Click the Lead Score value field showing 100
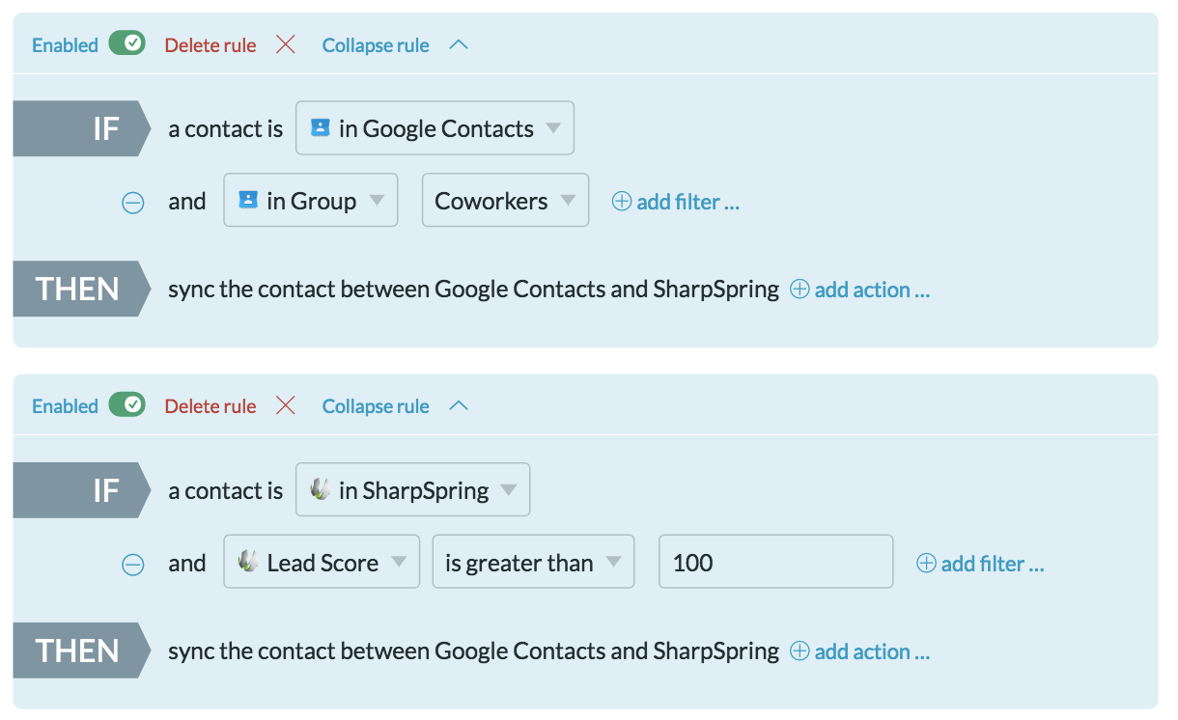Image resolution: width=1178 pixels, height=720 pixels. pyautogui.click(x=775, y=562)
